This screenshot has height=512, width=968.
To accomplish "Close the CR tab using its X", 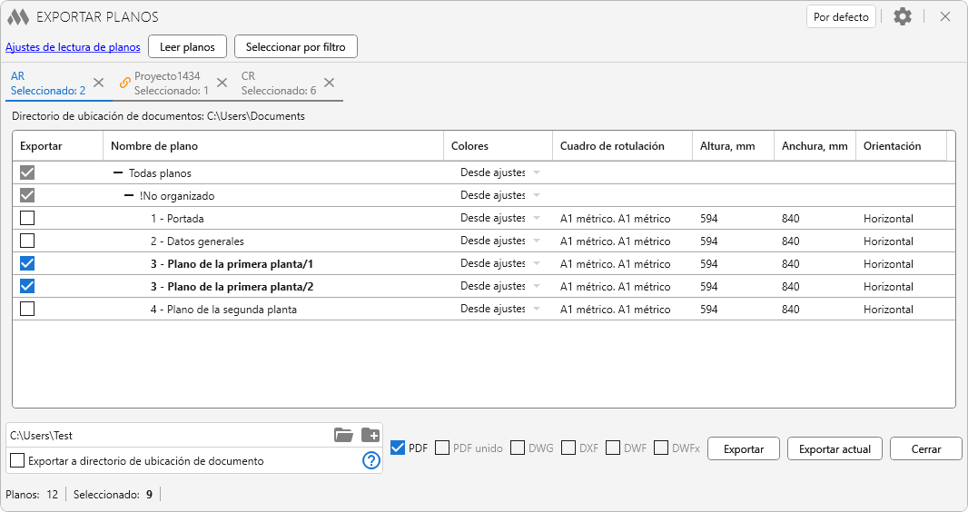I will [x=329, y=83].
